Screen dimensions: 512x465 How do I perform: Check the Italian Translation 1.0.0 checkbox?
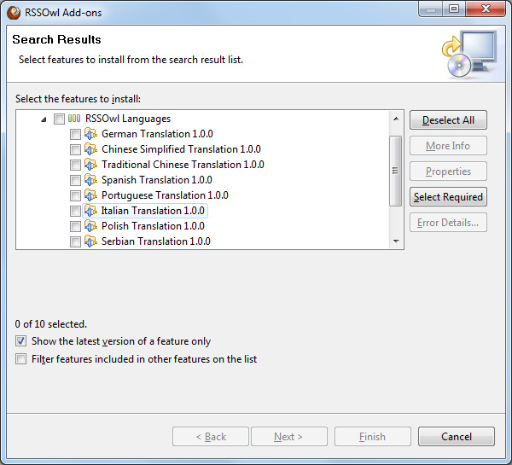(x=75, y=211)
